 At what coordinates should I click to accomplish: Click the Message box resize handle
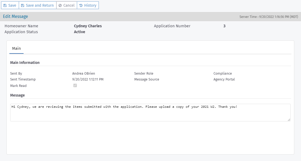pyautogui.click(x=289, y=120)
